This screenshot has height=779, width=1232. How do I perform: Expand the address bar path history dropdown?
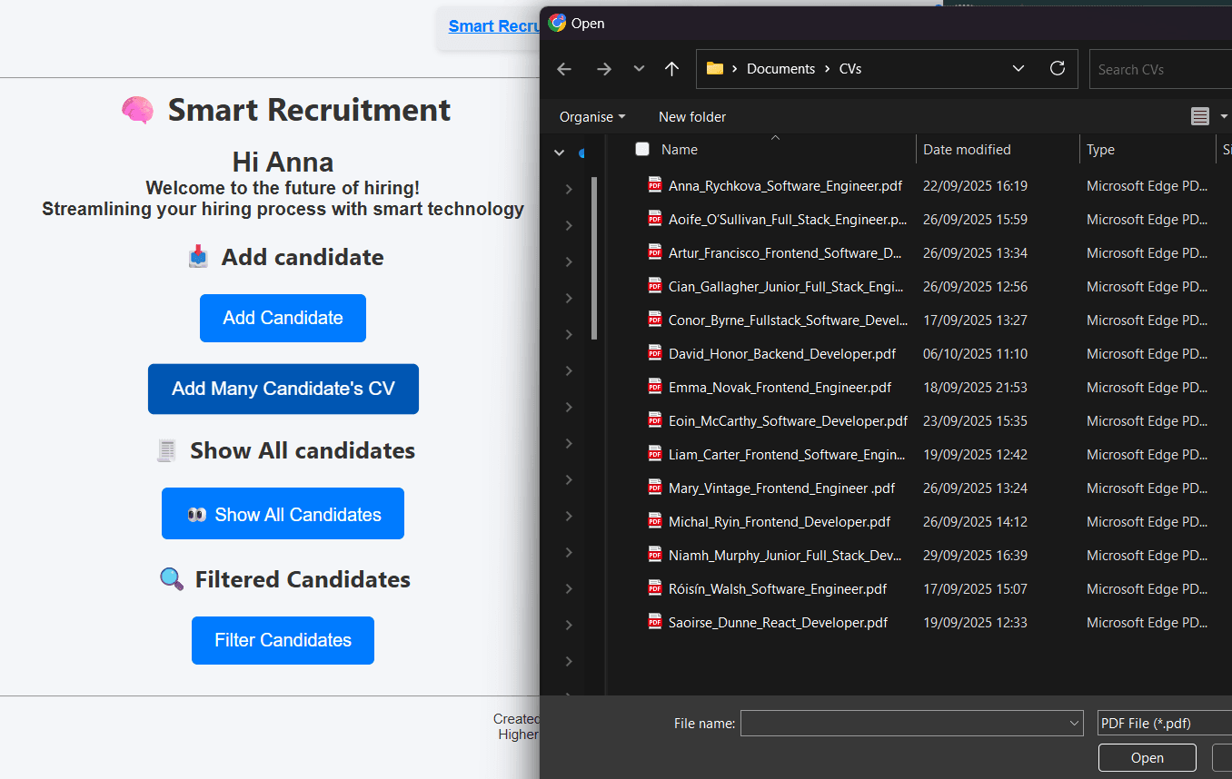tap(1018, 69)
